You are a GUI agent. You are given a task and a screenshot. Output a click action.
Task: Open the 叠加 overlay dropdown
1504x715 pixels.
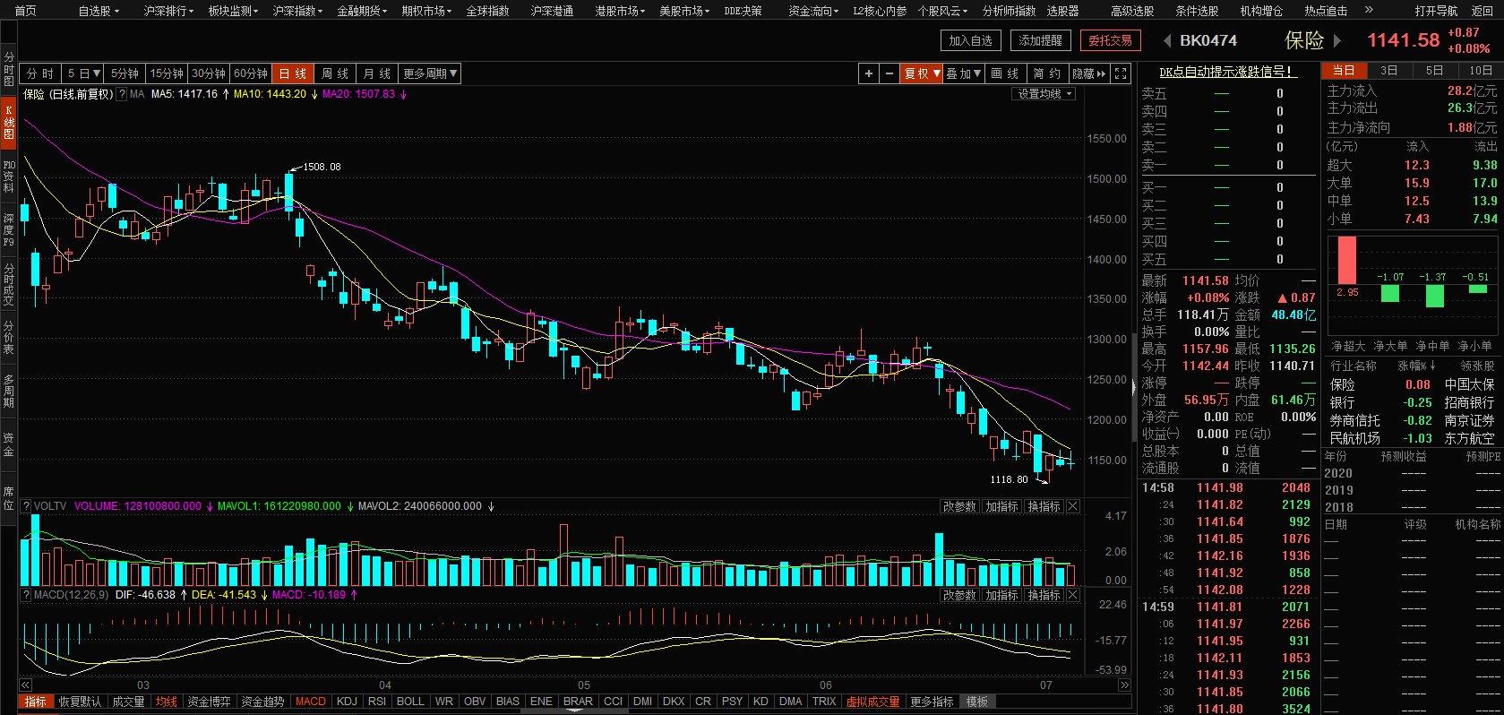[964, 73]
